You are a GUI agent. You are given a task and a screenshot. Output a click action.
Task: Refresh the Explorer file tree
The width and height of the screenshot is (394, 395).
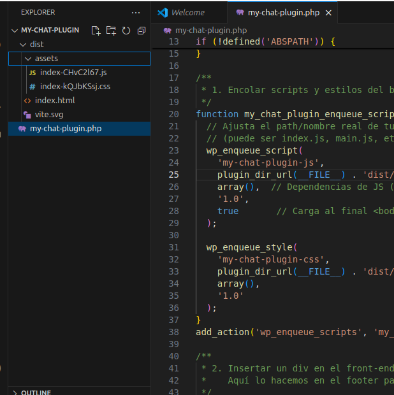click(x=126, y=31)
